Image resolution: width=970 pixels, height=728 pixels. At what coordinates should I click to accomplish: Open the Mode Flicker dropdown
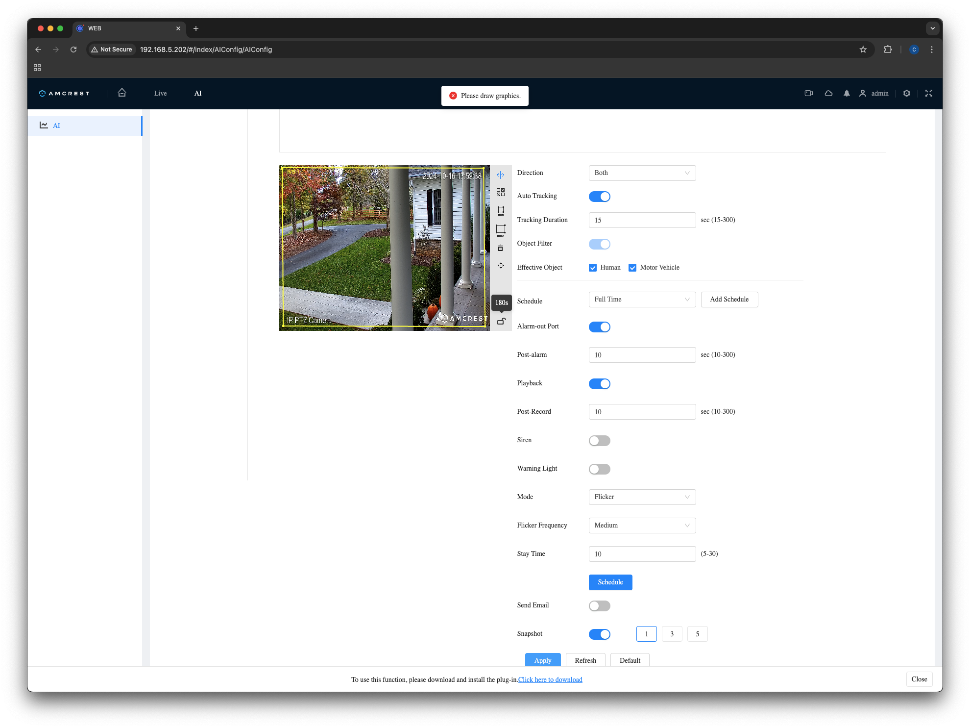(x=642, y=497)
